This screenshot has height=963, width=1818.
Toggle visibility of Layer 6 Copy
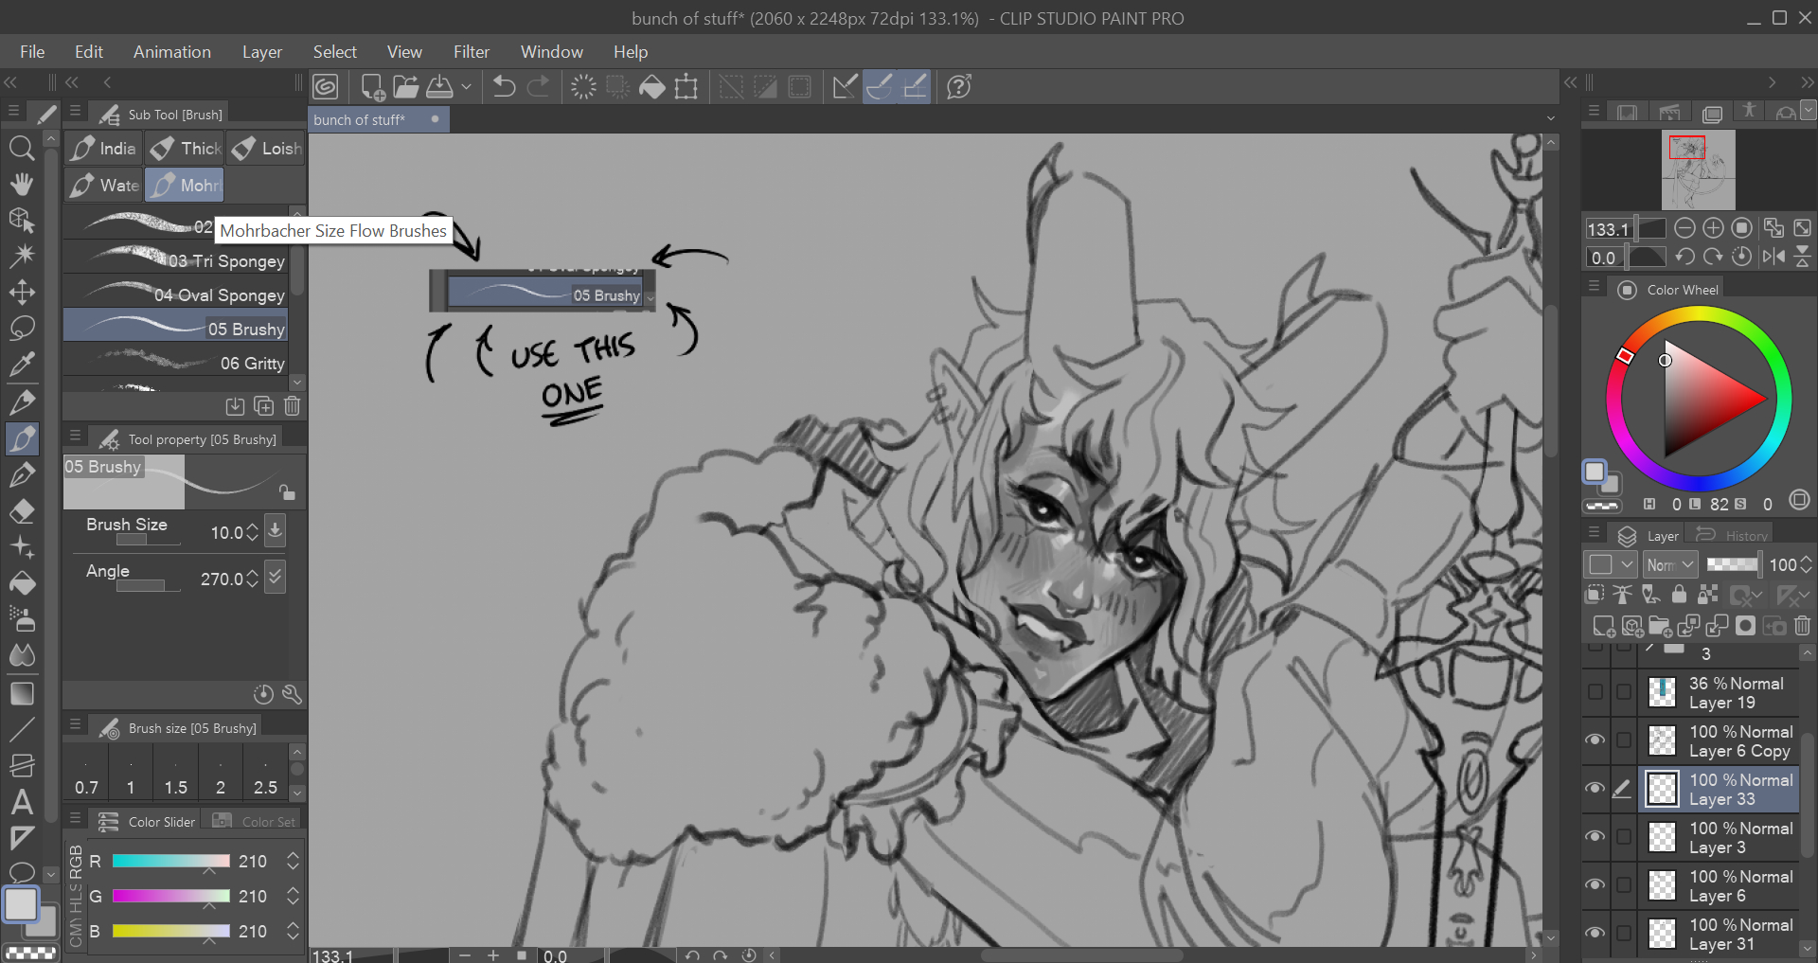(1595, 740)
